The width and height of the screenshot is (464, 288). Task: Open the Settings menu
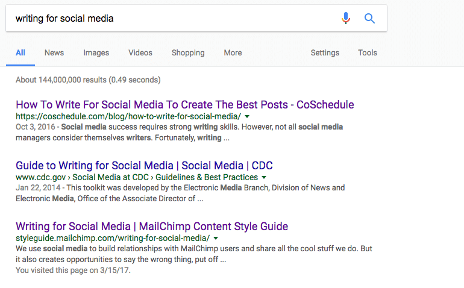coord(325,52)
